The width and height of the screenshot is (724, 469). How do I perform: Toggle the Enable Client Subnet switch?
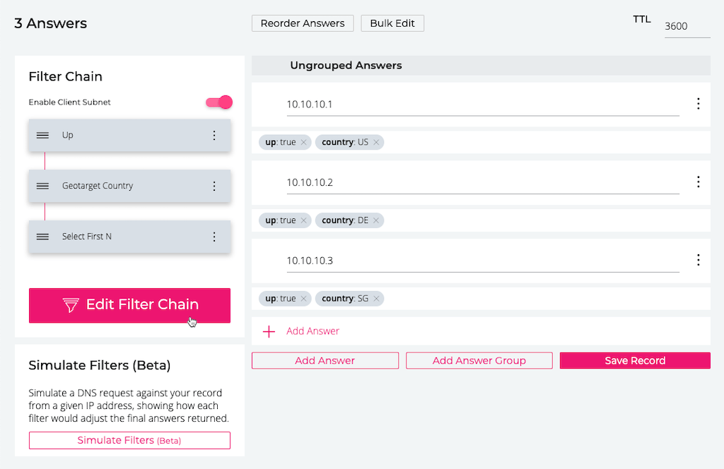pos(218,102)
